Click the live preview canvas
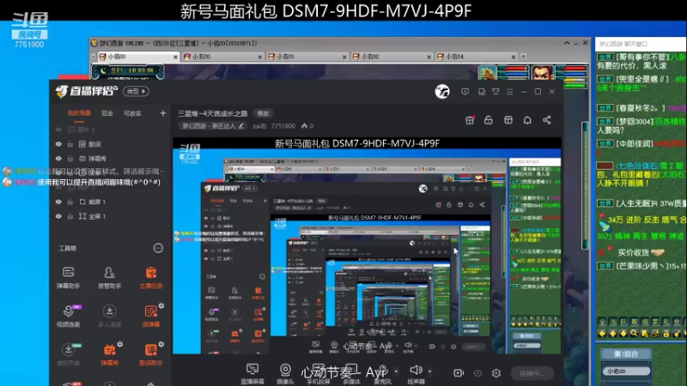 coord(367,245)
